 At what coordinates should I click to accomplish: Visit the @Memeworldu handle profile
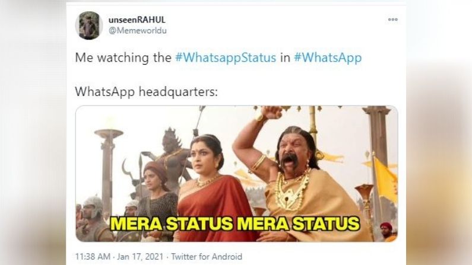pos(138,31)
